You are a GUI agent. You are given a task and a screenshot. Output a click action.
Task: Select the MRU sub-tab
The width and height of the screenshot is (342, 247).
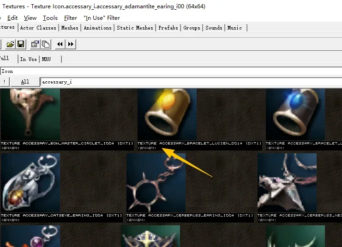click(51, 59)
